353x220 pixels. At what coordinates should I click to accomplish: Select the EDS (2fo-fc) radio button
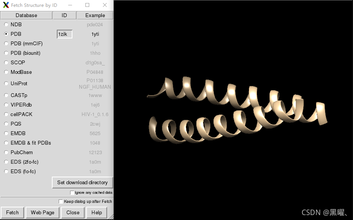click(x=6, y=162)
